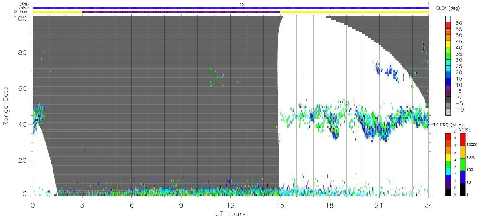Click Range Gate tick label 60
The image size is (482, 222).
click(x=23, y=88)
